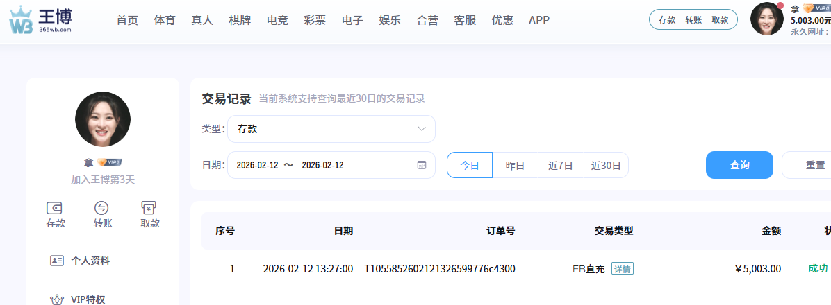This screenshot has width=831, height=305.
Task: Expand the 类型 存款 dropdown
Action: [x=331, y=129]
